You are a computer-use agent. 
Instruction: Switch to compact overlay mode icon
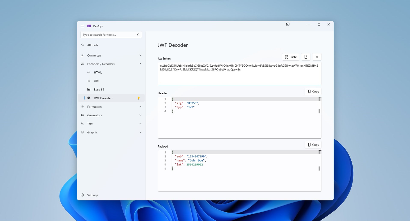288,24
